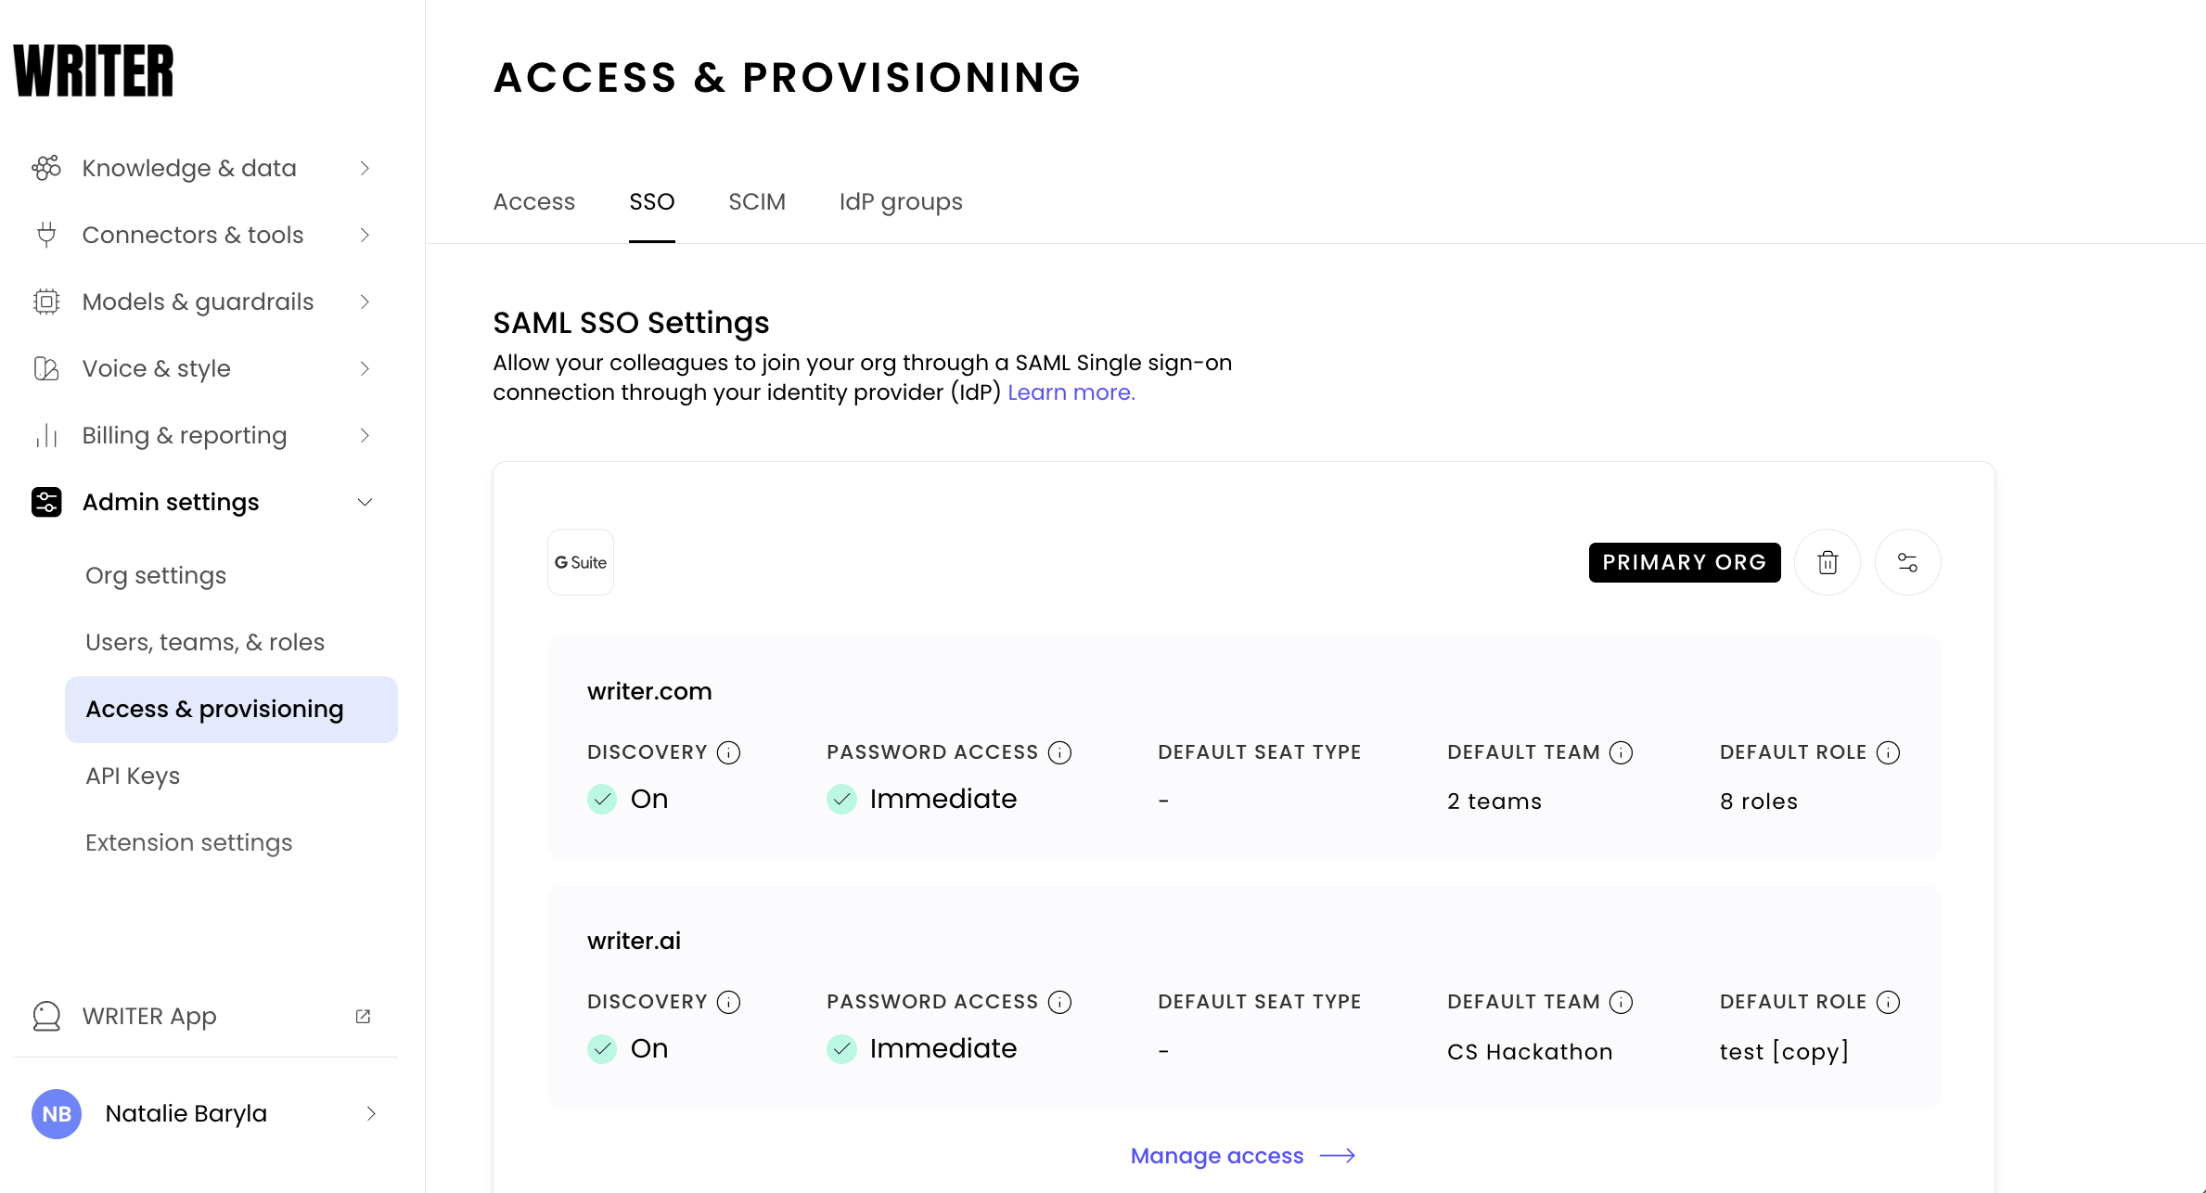
Task: Click Default Role info icon under writer.ai
Action: (x=1888, y=1002)
